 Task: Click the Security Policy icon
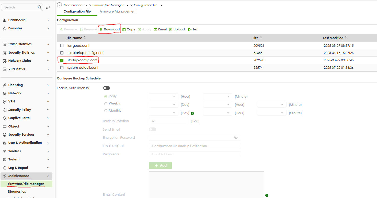5,110
